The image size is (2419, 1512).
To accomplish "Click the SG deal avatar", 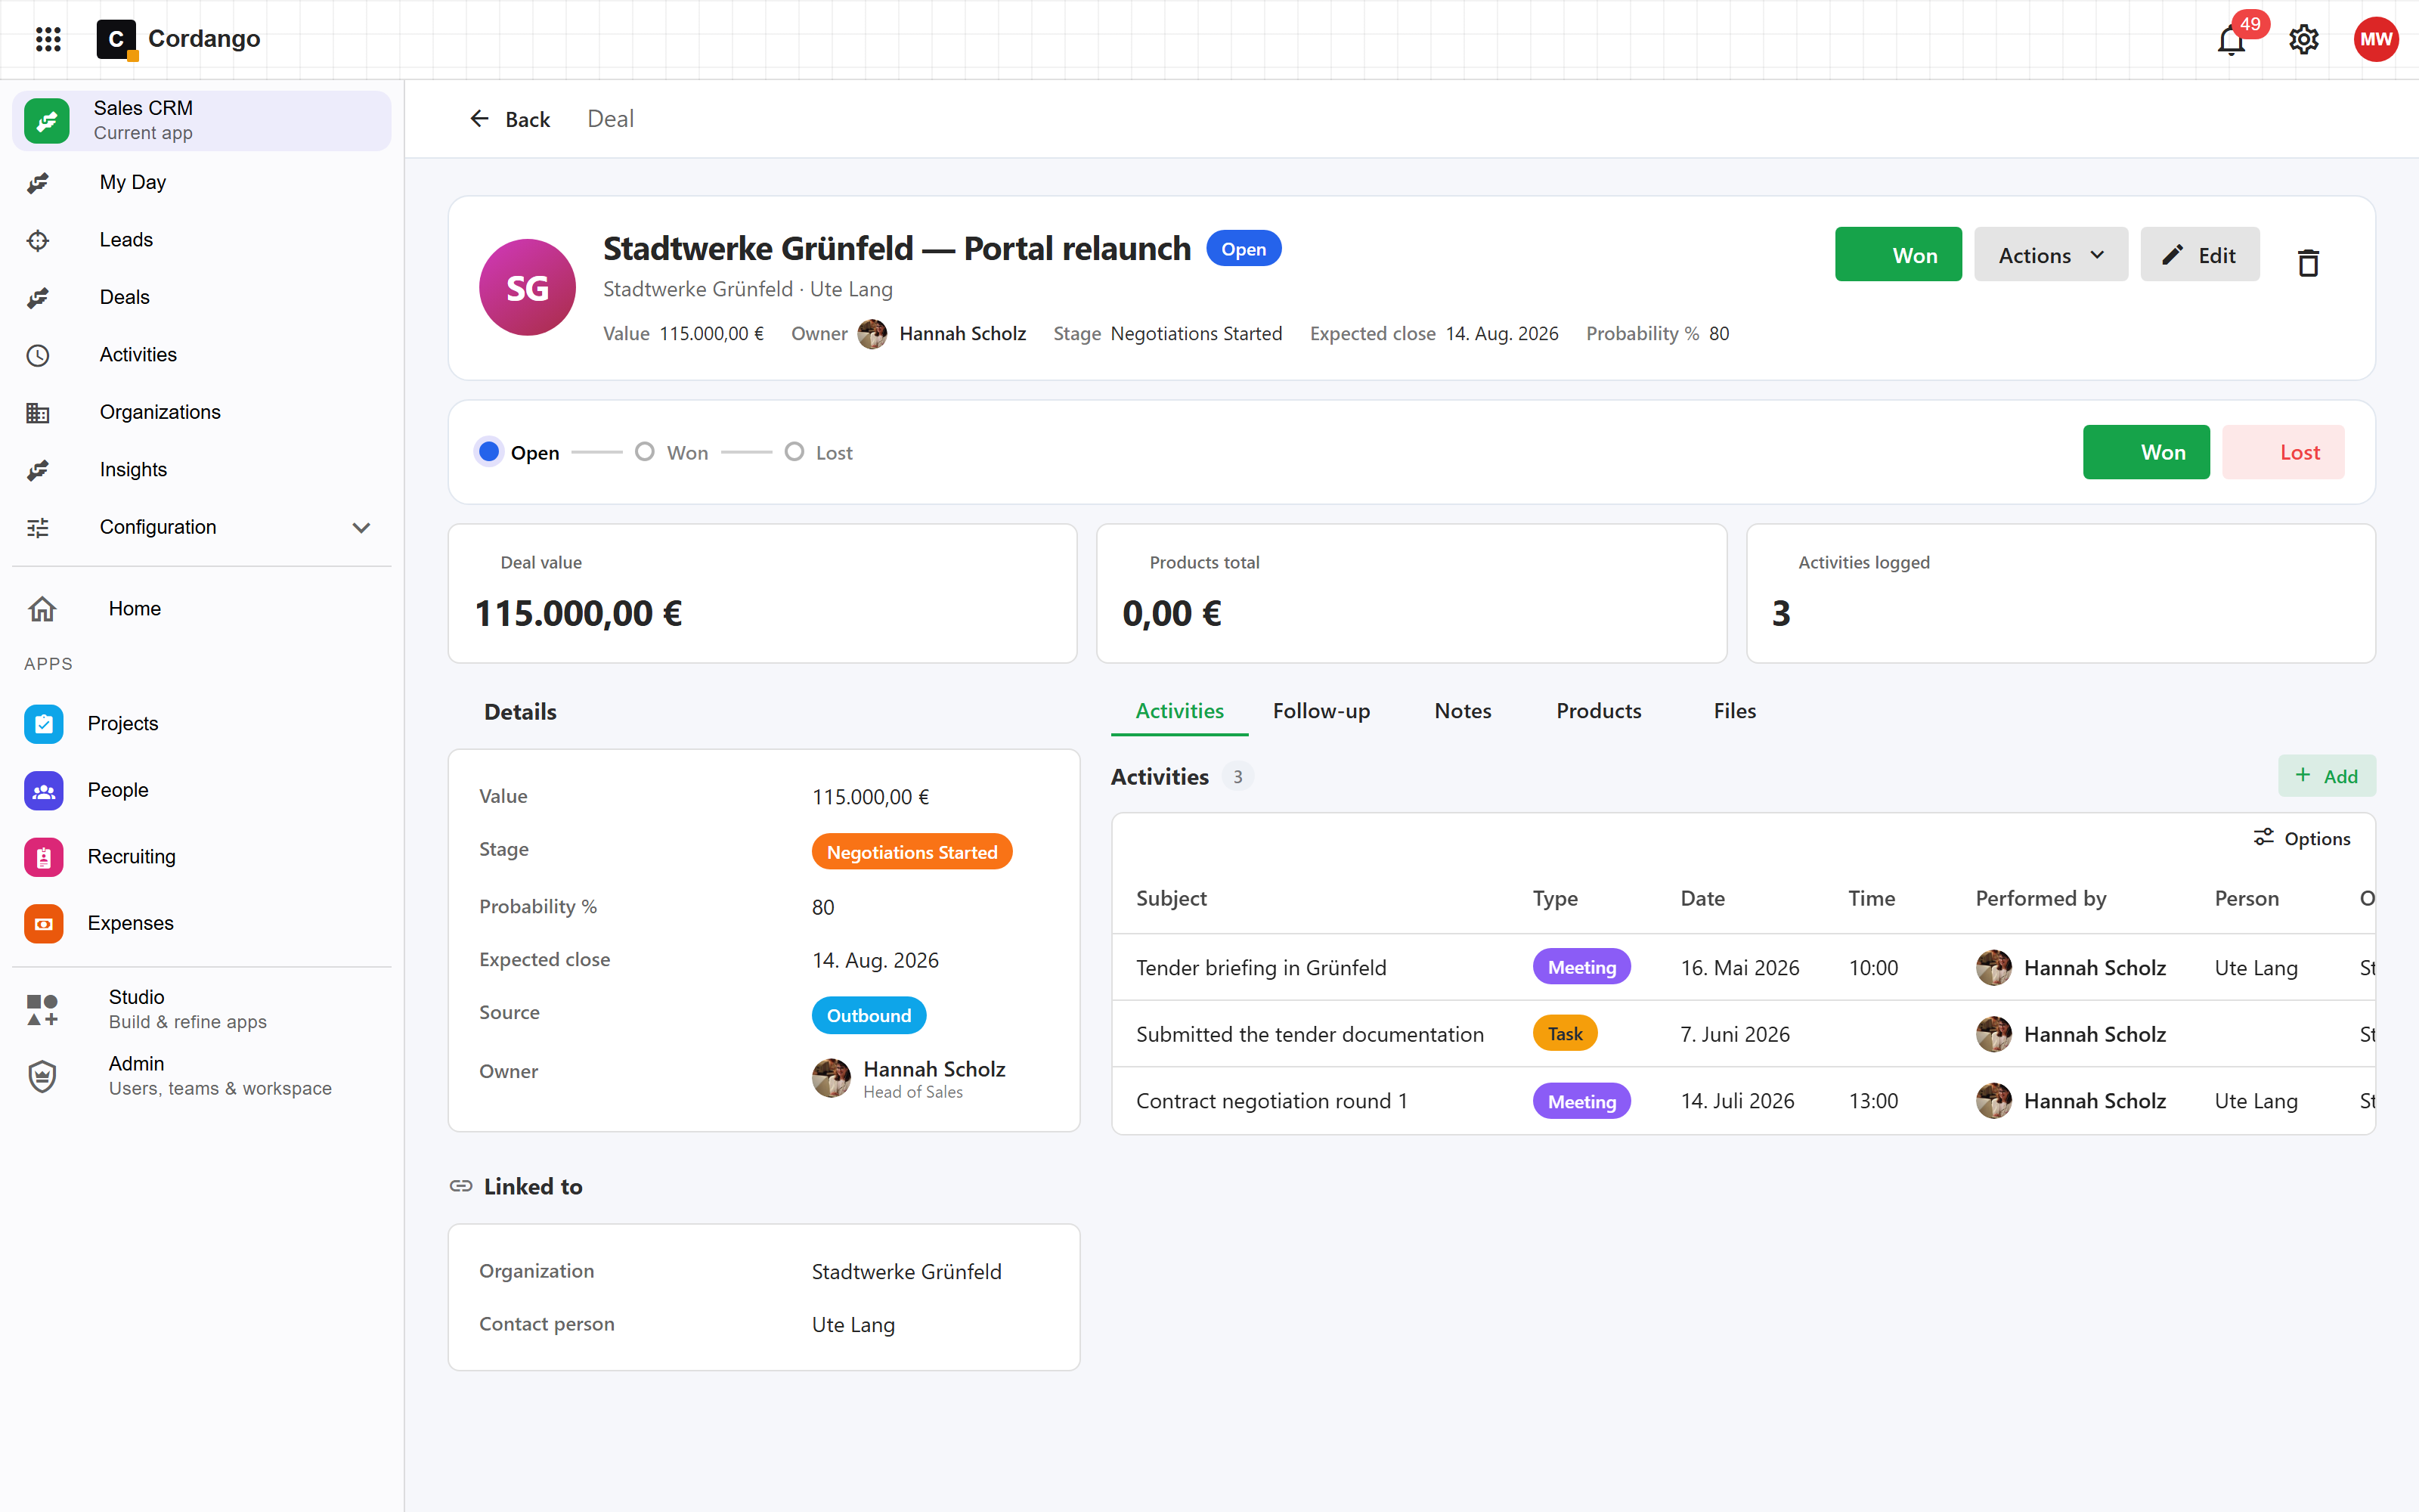I will (528, 287).
